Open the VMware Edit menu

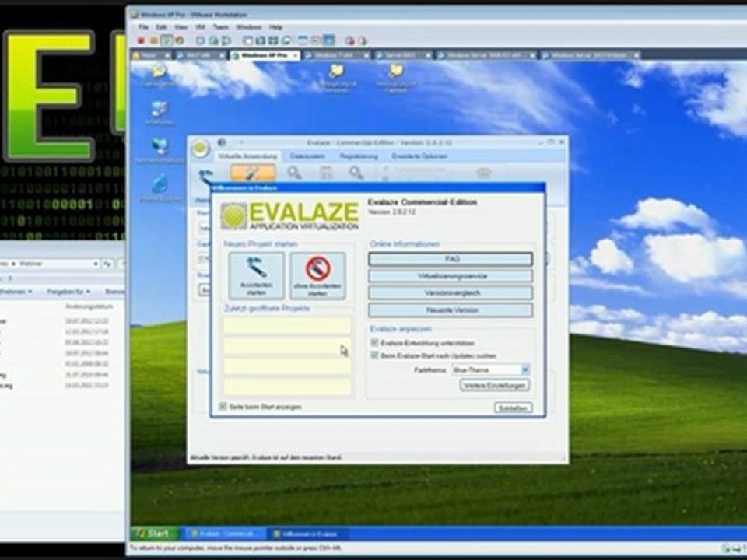(x=161, y=27)
